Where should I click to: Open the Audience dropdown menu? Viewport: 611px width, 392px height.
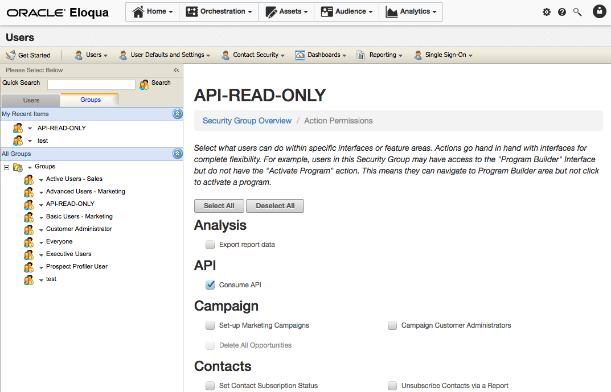[346, 11]
